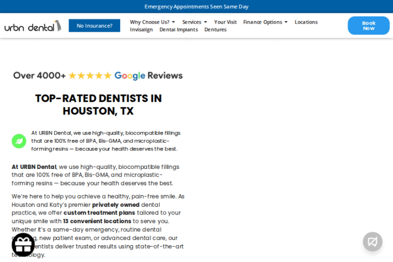Click the five gold stars rating
This screenshot has width=393, height=262.
[90, 76]
